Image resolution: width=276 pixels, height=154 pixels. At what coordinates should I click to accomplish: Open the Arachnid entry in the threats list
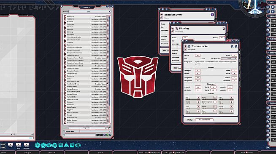coord(86,21)
